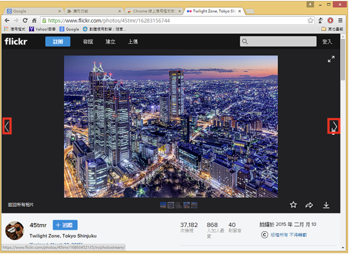Open the Explore menu in Flickr header

click(x=88, y=42)
